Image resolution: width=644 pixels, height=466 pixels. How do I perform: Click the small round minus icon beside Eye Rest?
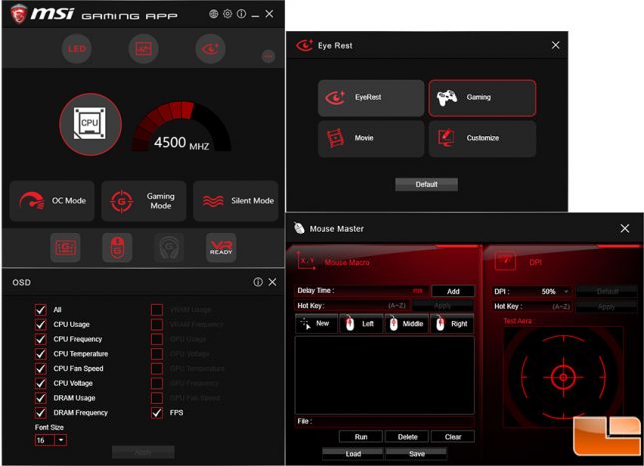point(269,56)
